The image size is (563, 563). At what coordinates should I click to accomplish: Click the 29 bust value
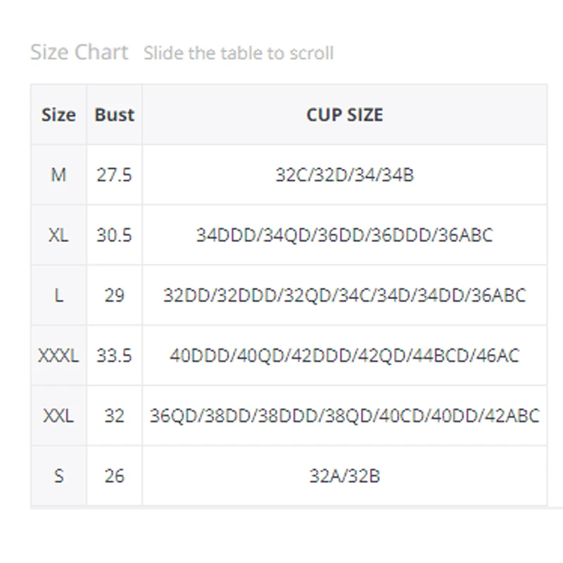coord(114,295)
